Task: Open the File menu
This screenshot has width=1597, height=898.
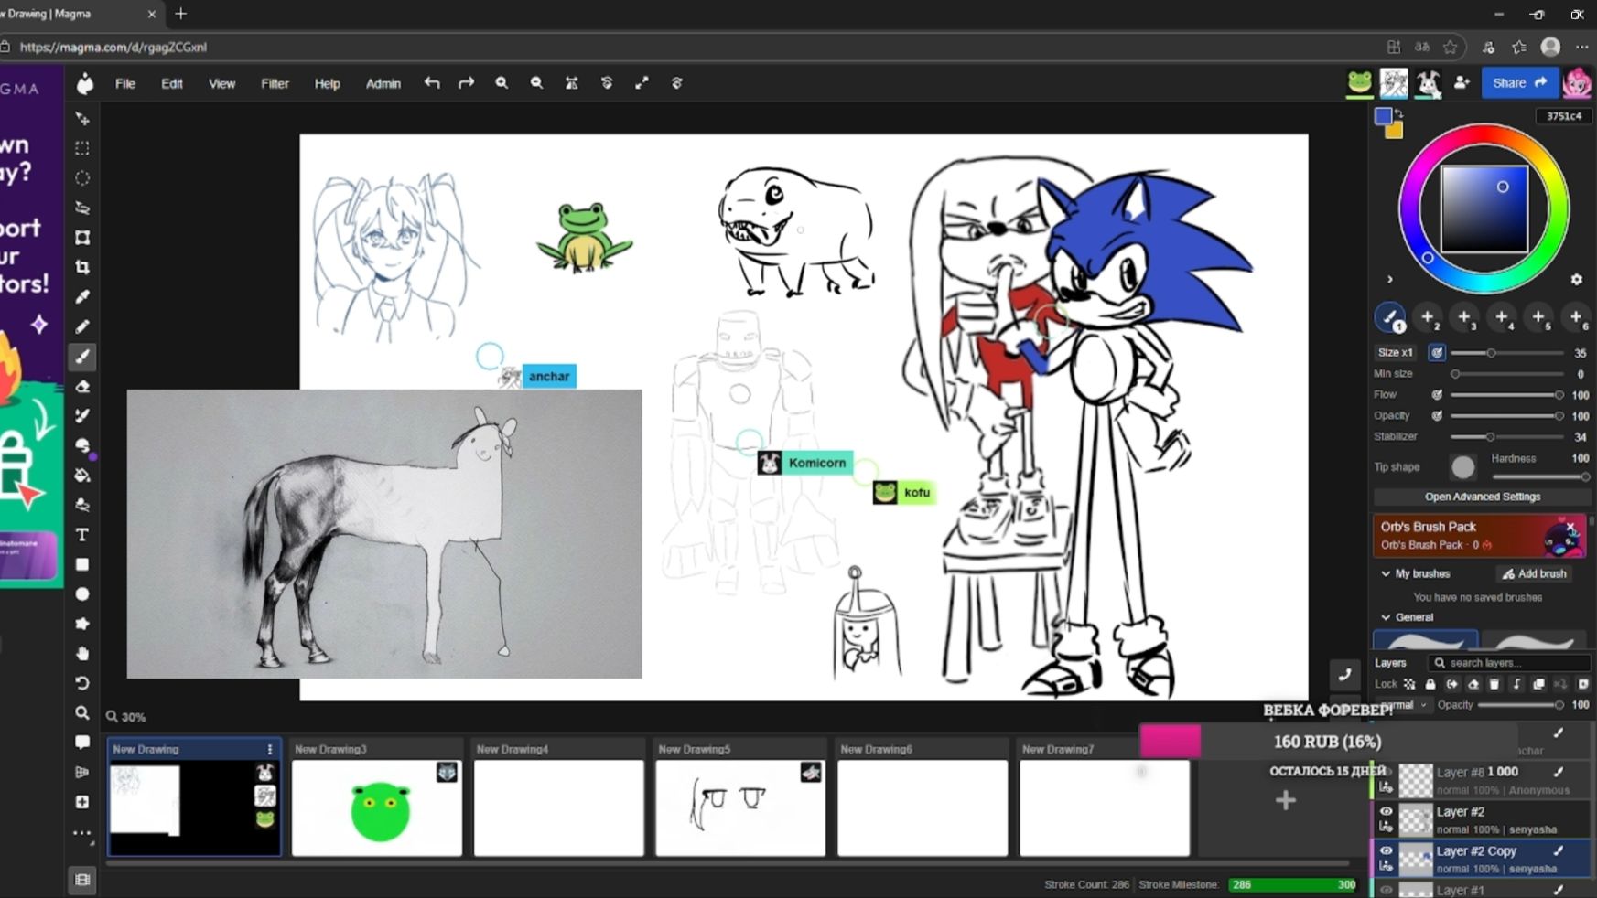Action: (x=125, y=83)
